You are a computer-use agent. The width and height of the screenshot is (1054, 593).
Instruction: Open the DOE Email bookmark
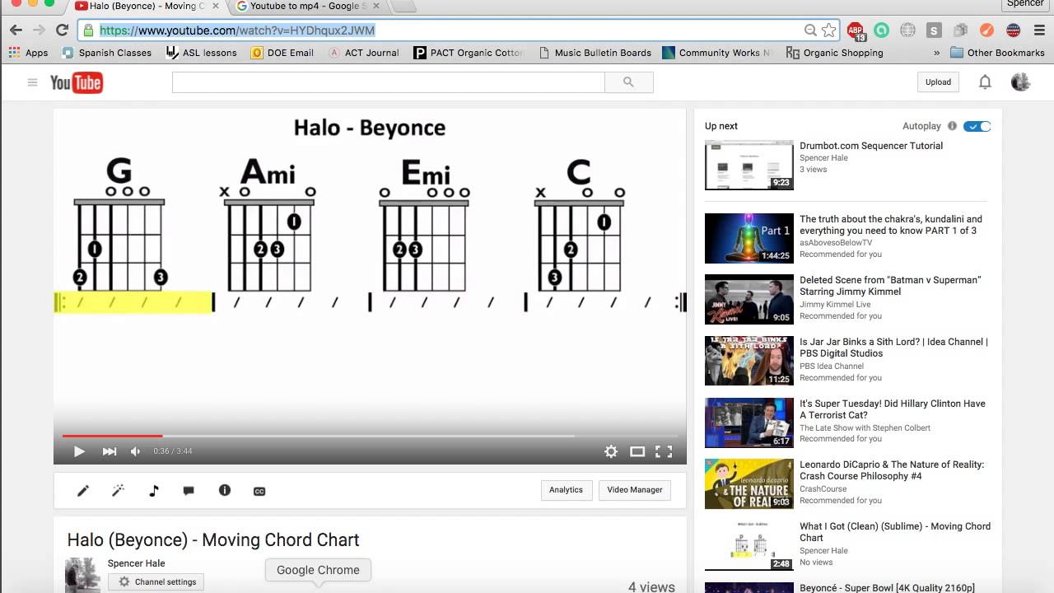pyautogui.click(x=282, y=53)
